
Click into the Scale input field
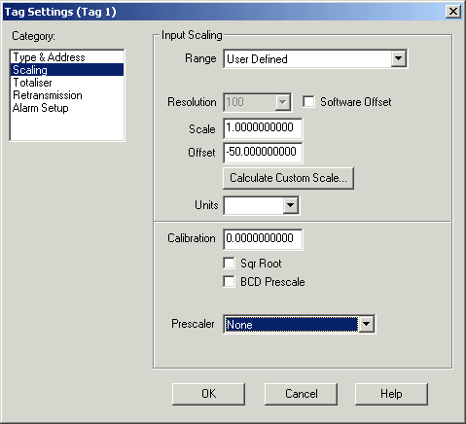tap(263, 128)
